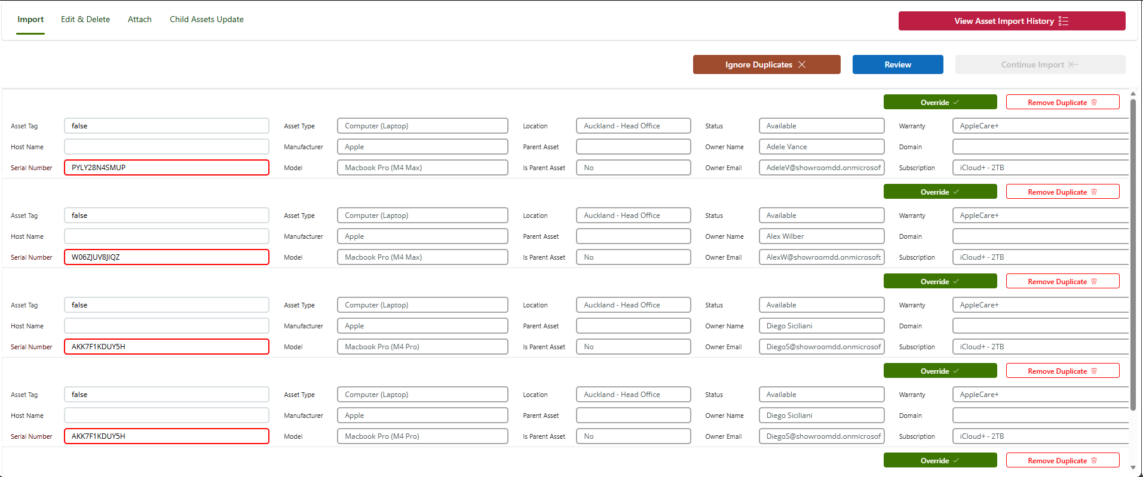Click the Asset Tag field in Alex Wilber's row
The image size is (1143, 477).
point(167,216)
